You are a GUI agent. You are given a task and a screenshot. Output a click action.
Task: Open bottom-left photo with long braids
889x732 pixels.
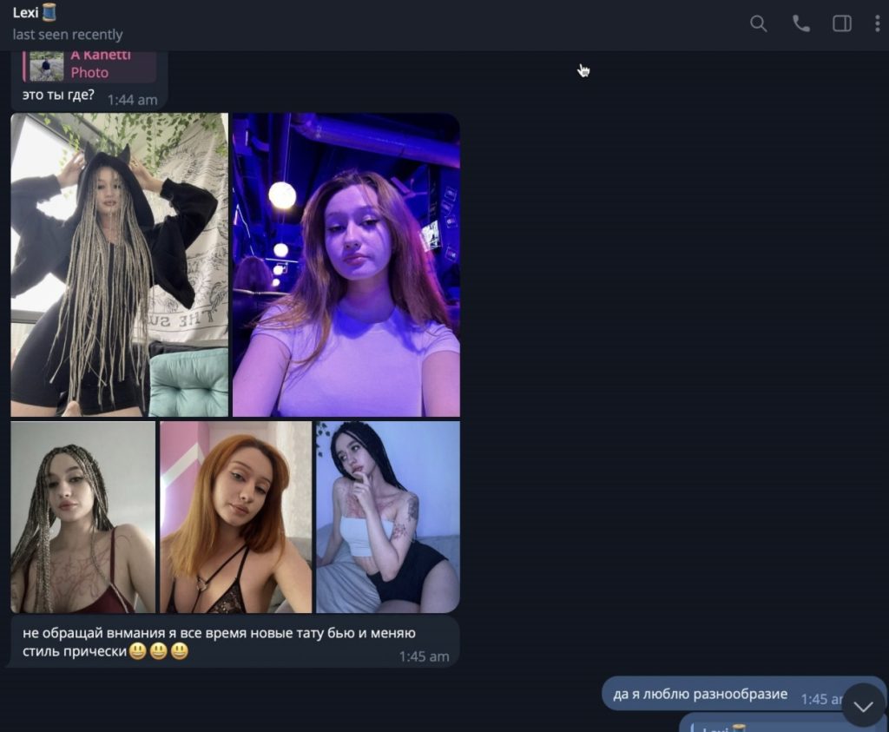[x=82, y=517]
